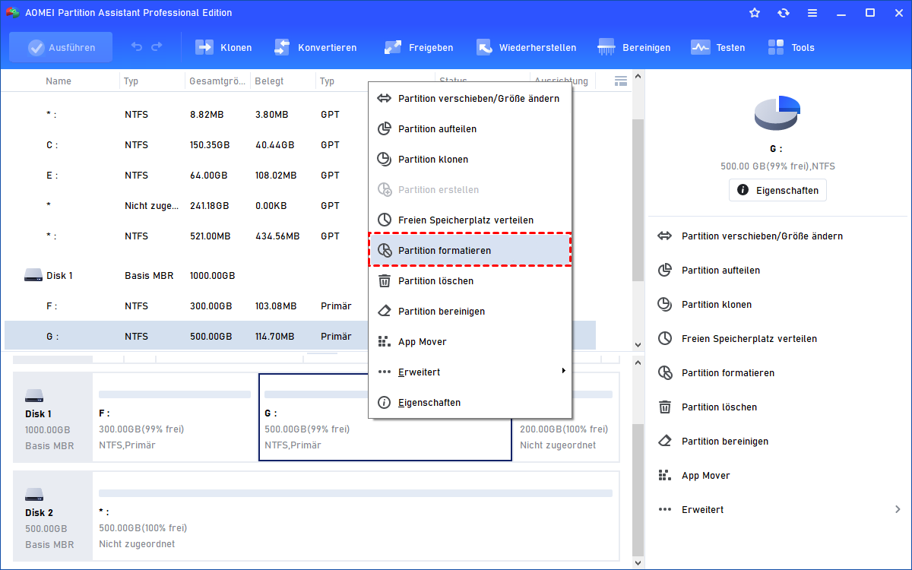
Task: Select the Freigeben toolbar icon
Action: click(393, 47)
